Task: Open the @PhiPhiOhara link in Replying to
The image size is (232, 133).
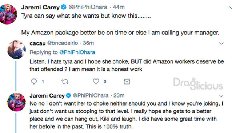Action: click(77, 52)
